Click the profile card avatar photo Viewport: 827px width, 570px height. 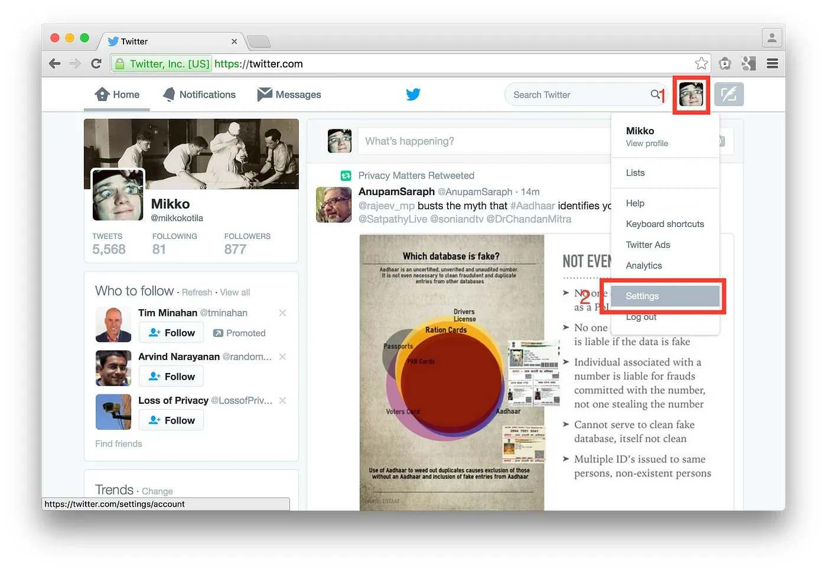coord(118,195)
